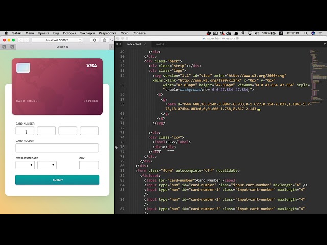The width and height of the screenshot is (327, 245).
Task: Open the История menu
Action: pyautogui.click(x=69, y=33)
